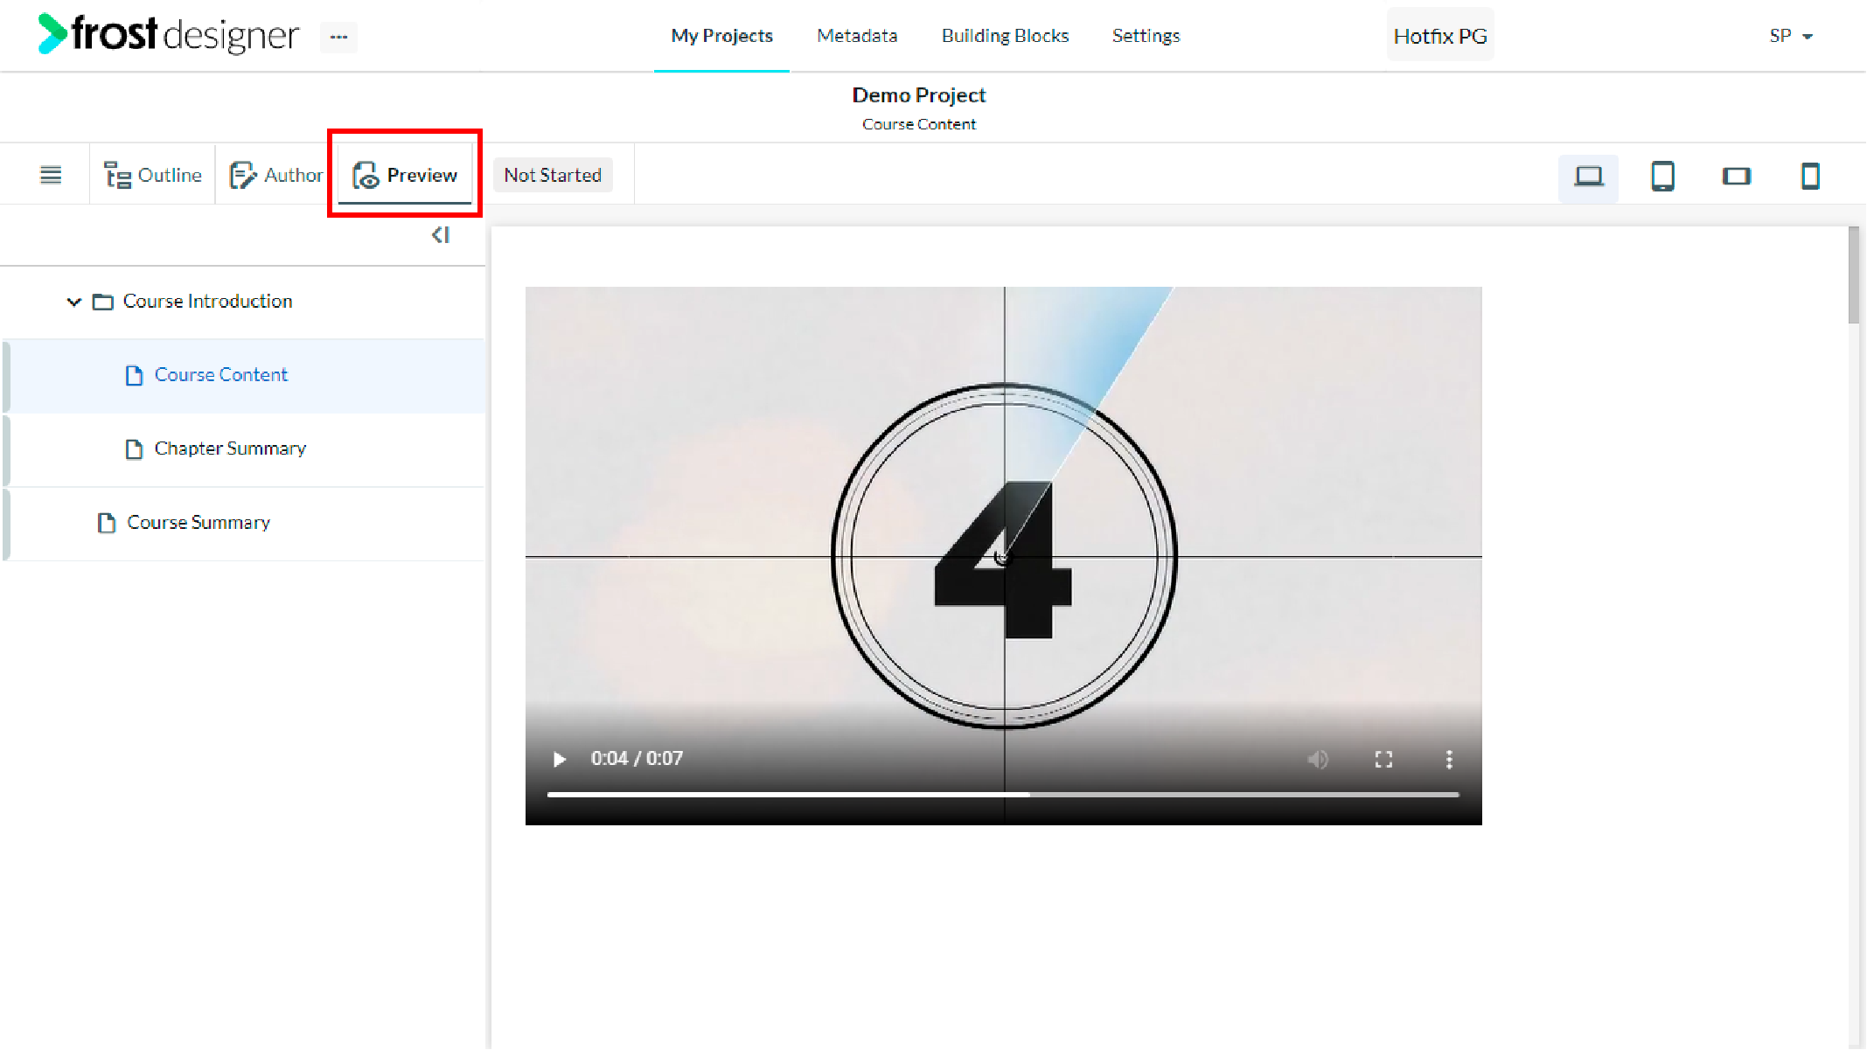Click the frost designer logo
Image resolution: width=1867 pixels, height=1050 pixels.
pos(168,34)
